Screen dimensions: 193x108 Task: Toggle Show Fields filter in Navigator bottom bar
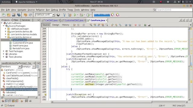(6, 101)
